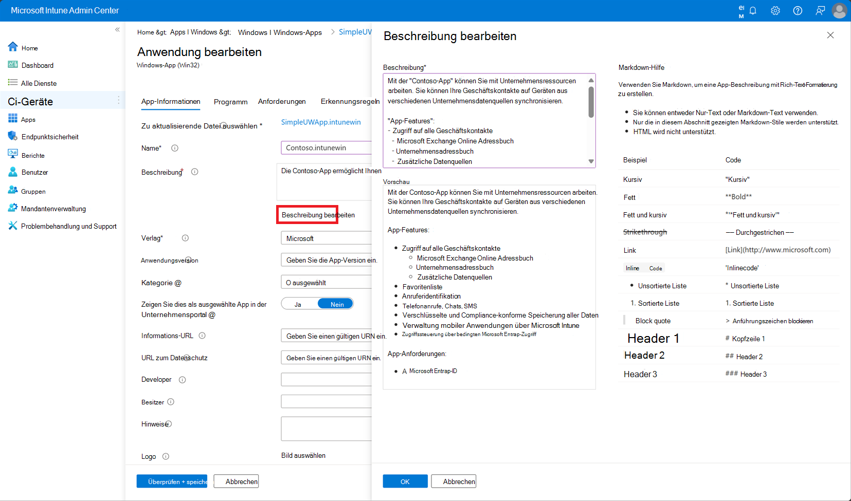Screen dimensions: 851x501
Task: Click SimpleUV breadcrumb link
Action: [x=355, y=32]
